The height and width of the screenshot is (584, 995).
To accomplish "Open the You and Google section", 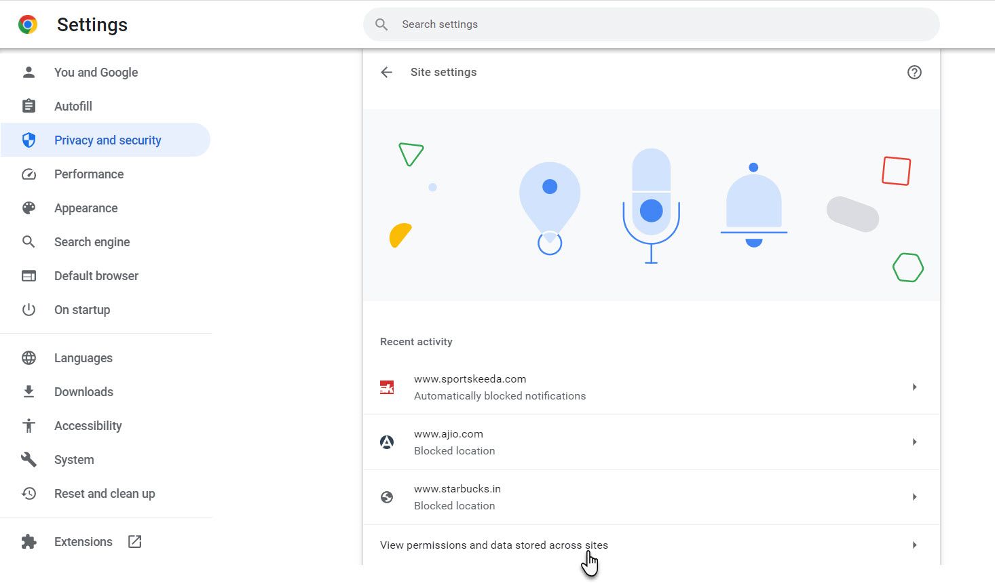I will [x=96, y=72].
